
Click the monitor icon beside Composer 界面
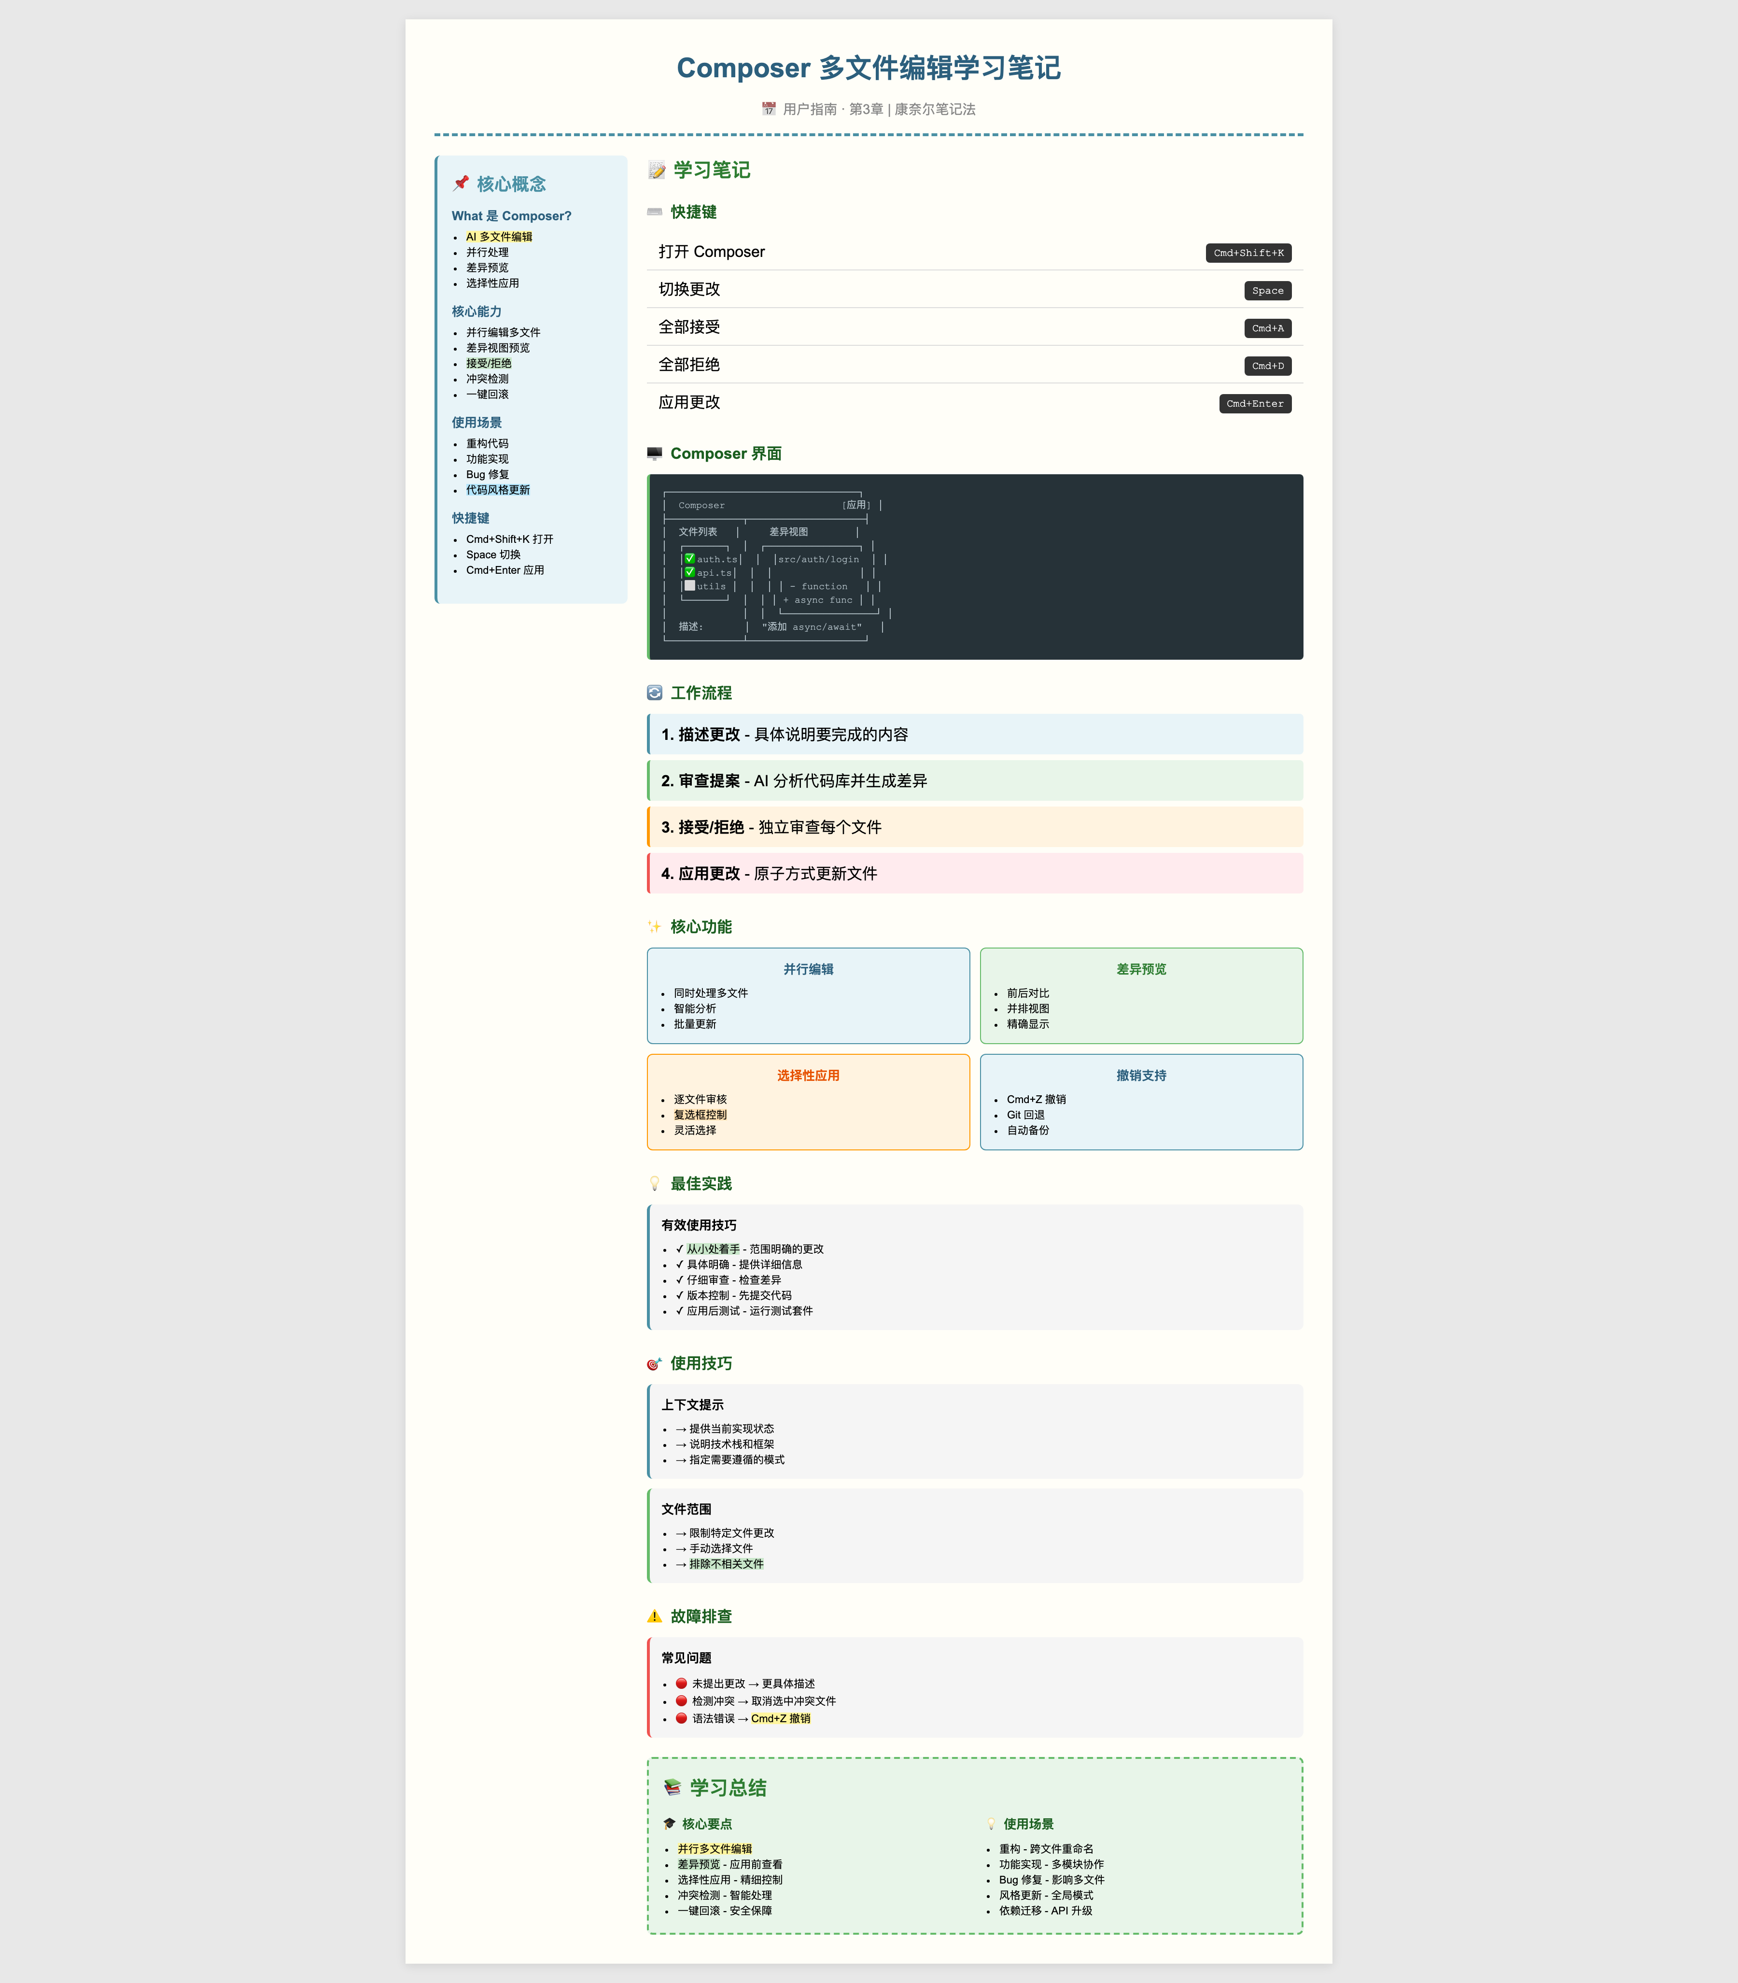coord(655,454)
